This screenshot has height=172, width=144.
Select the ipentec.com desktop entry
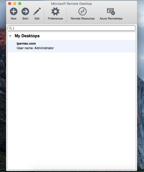[x=72, y=46]
